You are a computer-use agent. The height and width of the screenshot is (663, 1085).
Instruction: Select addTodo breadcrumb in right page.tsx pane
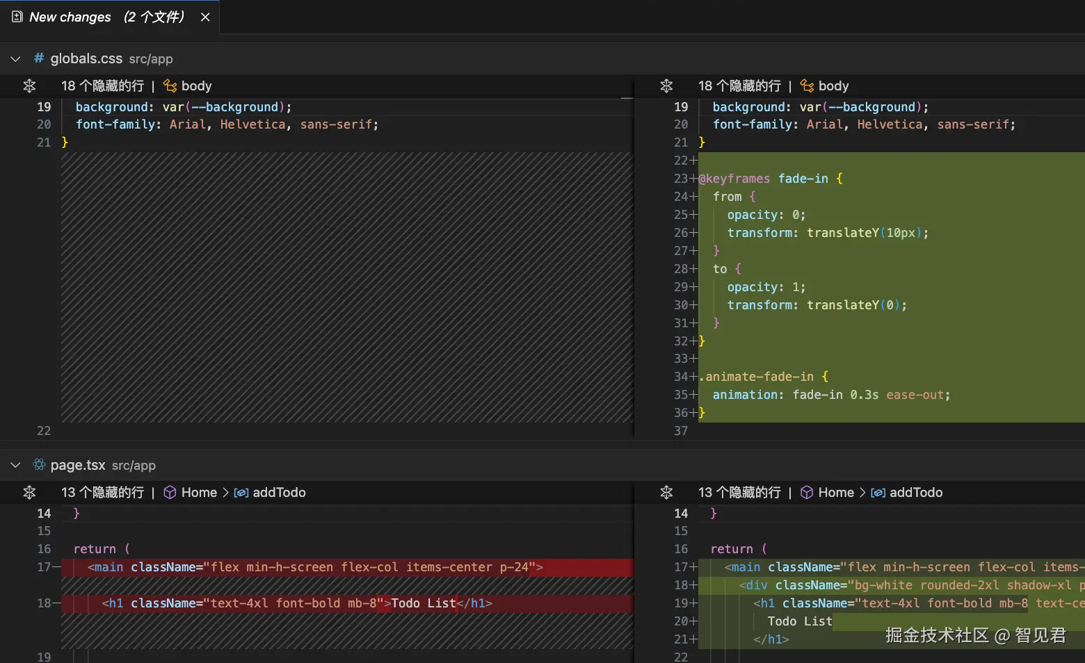point(915,493)
